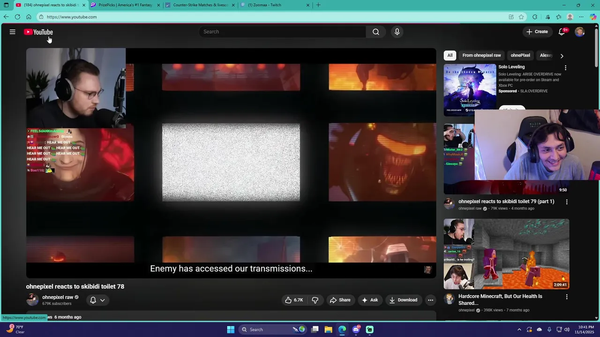Click the Create button
Image resolution: width=600 pixels, height=337 pixels.
(537, 32)
